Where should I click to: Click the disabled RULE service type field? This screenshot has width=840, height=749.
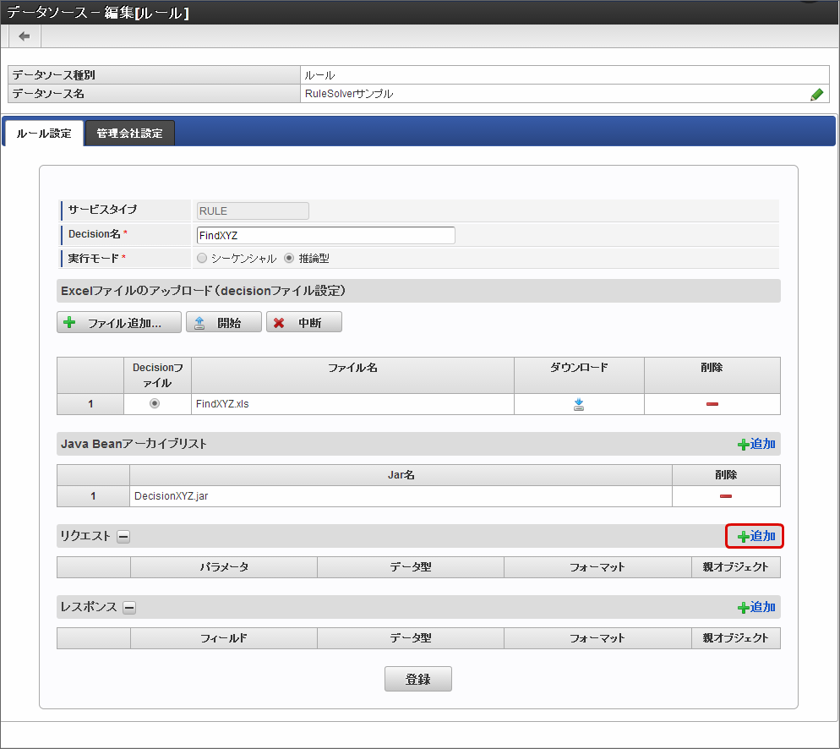(253, 211)
